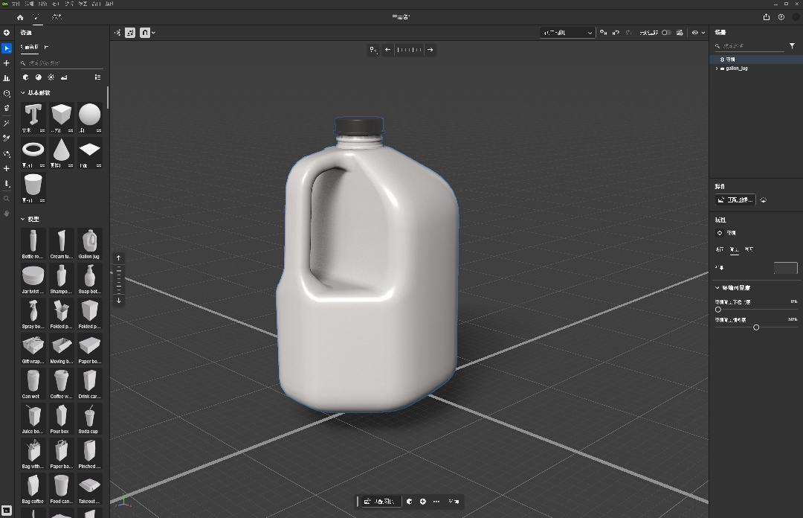Click the plus icon in bottom action bar
This screenshot has height=518, width=803.
click(x=423, y=502)
